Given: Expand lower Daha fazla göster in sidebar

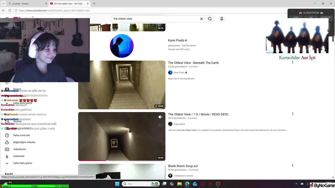Looking at the screenshot, I should 23,163.
